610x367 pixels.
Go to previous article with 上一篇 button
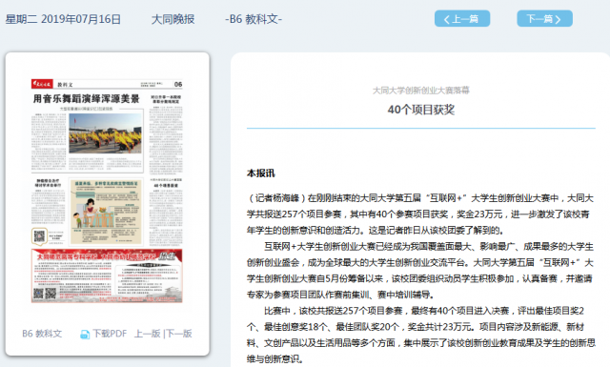tap(462, 19)
